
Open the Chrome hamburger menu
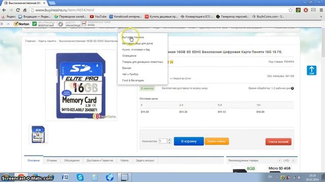pyautogui.click(x=321, y=10)
